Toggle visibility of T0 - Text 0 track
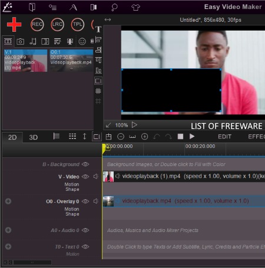This screenshot has height=268, width=265. pyautogui.click(x=85, y=247)
